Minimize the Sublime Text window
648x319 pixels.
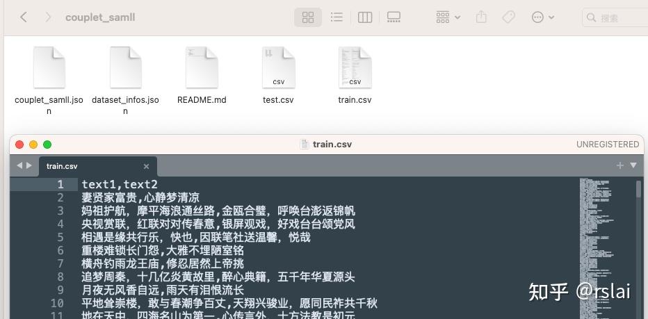click(33, 145)
